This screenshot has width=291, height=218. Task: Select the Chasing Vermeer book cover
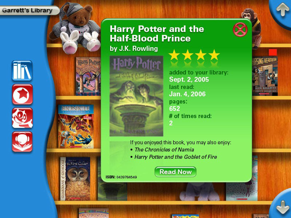pyautogui.click(x=265, y=76)
